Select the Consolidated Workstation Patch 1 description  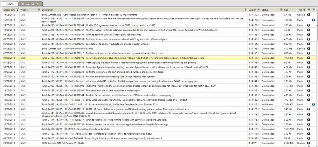(89, 15)
